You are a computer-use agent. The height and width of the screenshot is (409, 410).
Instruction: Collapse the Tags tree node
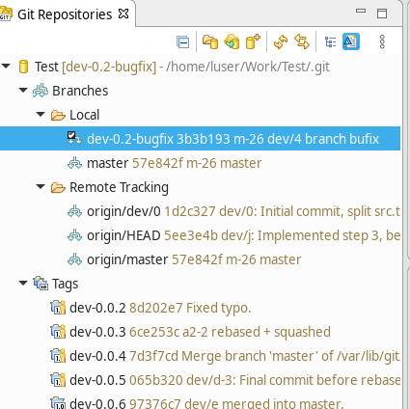click(23, 284)
